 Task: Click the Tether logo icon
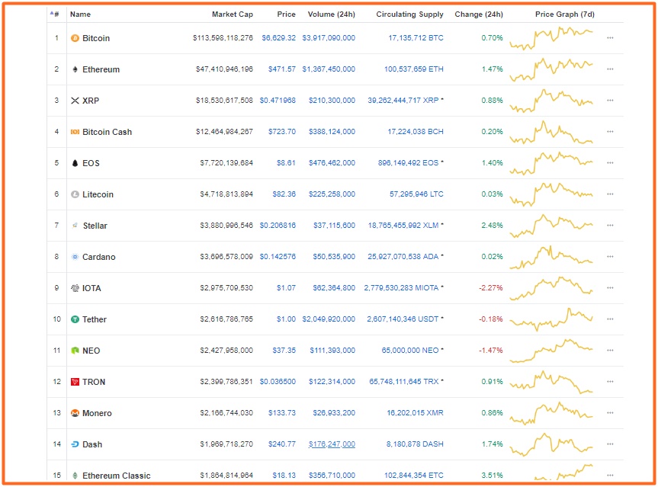[75, 319]
